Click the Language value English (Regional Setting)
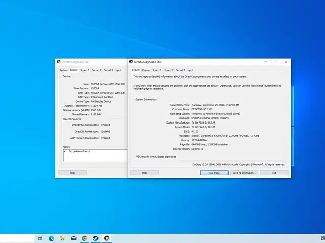Image resolution: width=325 pixels, height=243 pixels. [x=210, y=118]
